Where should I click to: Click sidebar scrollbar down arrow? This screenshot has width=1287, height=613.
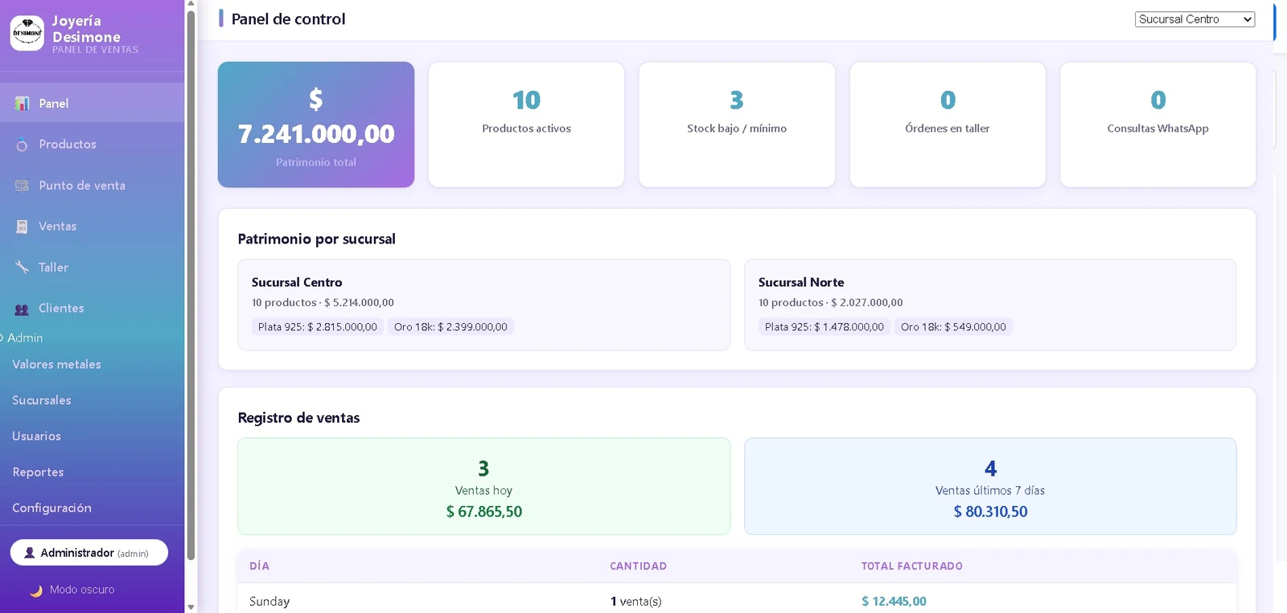tap(191, 607)
